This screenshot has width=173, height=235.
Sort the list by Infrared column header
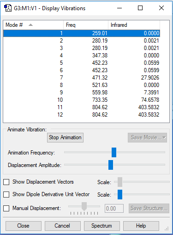point(134,25)
